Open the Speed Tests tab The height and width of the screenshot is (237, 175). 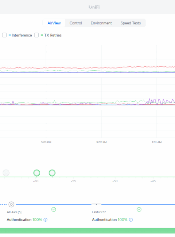click(x=131, y=23)
